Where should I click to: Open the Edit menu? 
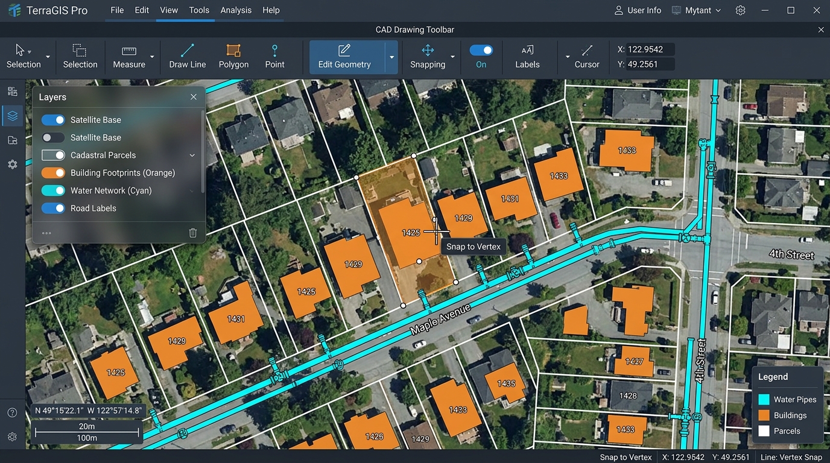pyautogui.click(x=142, y=10)
